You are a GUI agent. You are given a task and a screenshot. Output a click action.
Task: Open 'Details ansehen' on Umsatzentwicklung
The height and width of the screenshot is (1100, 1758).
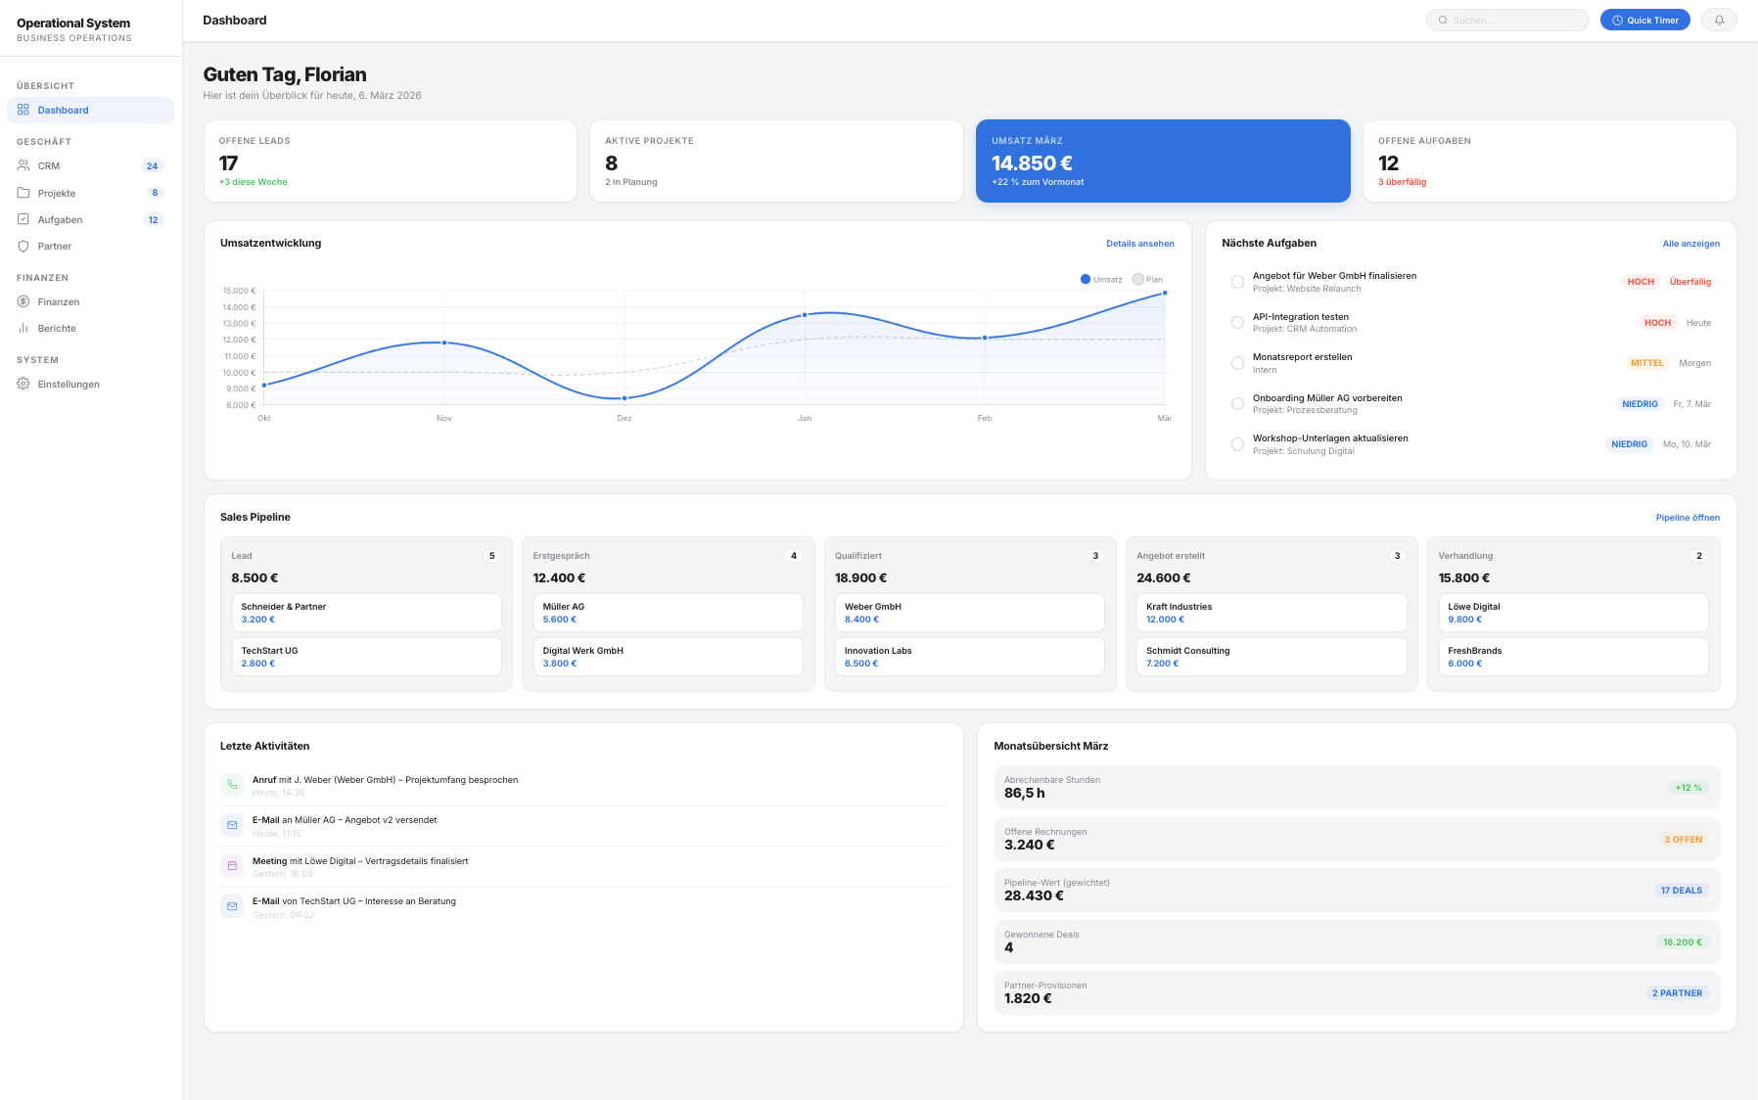click(x=1139, y=243)
